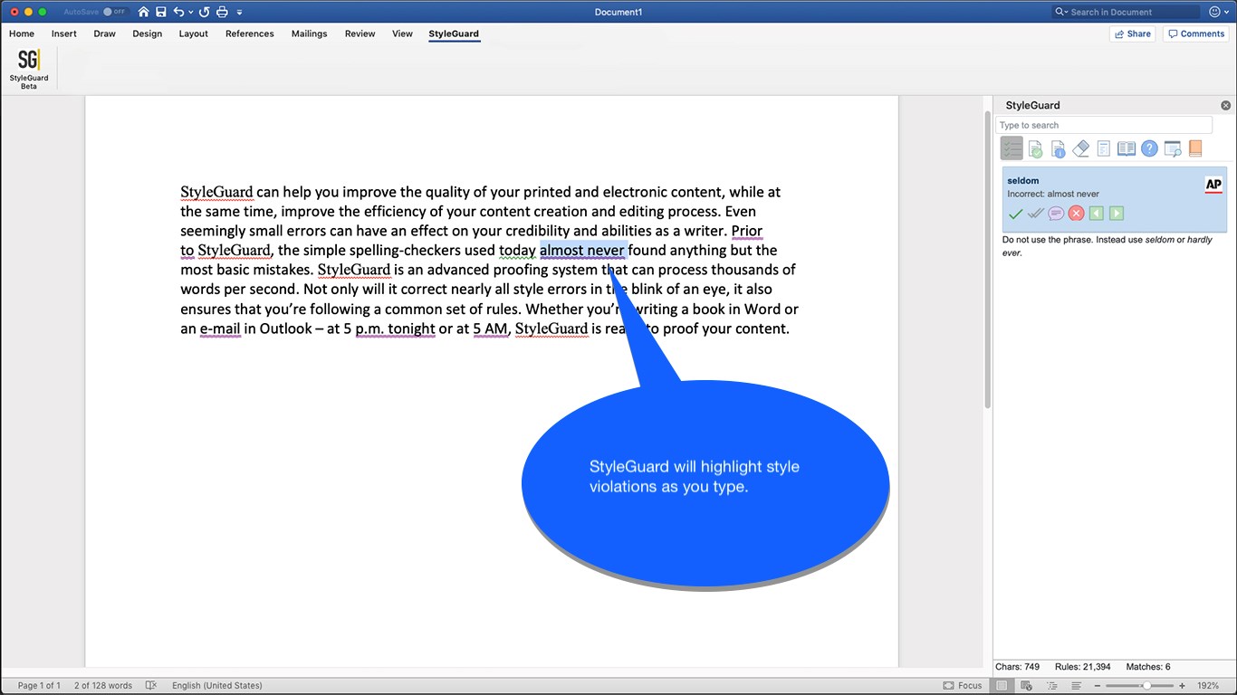Print the document via printer icon

(222, 12)
